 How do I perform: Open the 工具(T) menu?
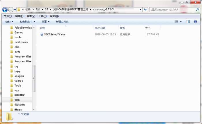coord(42,16)
